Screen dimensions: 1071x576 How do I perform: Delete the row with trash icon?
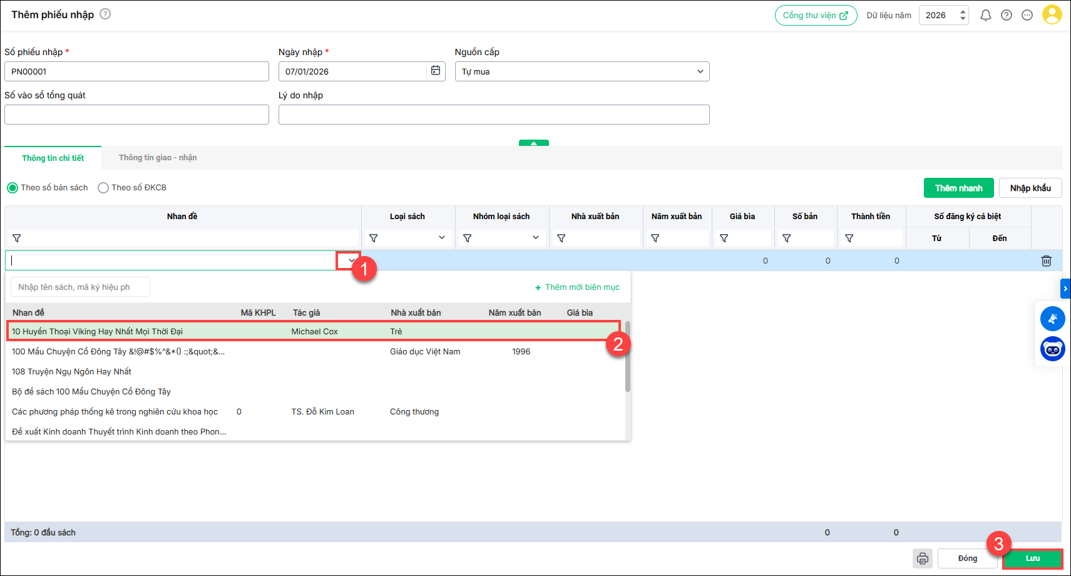(1046, 261)
